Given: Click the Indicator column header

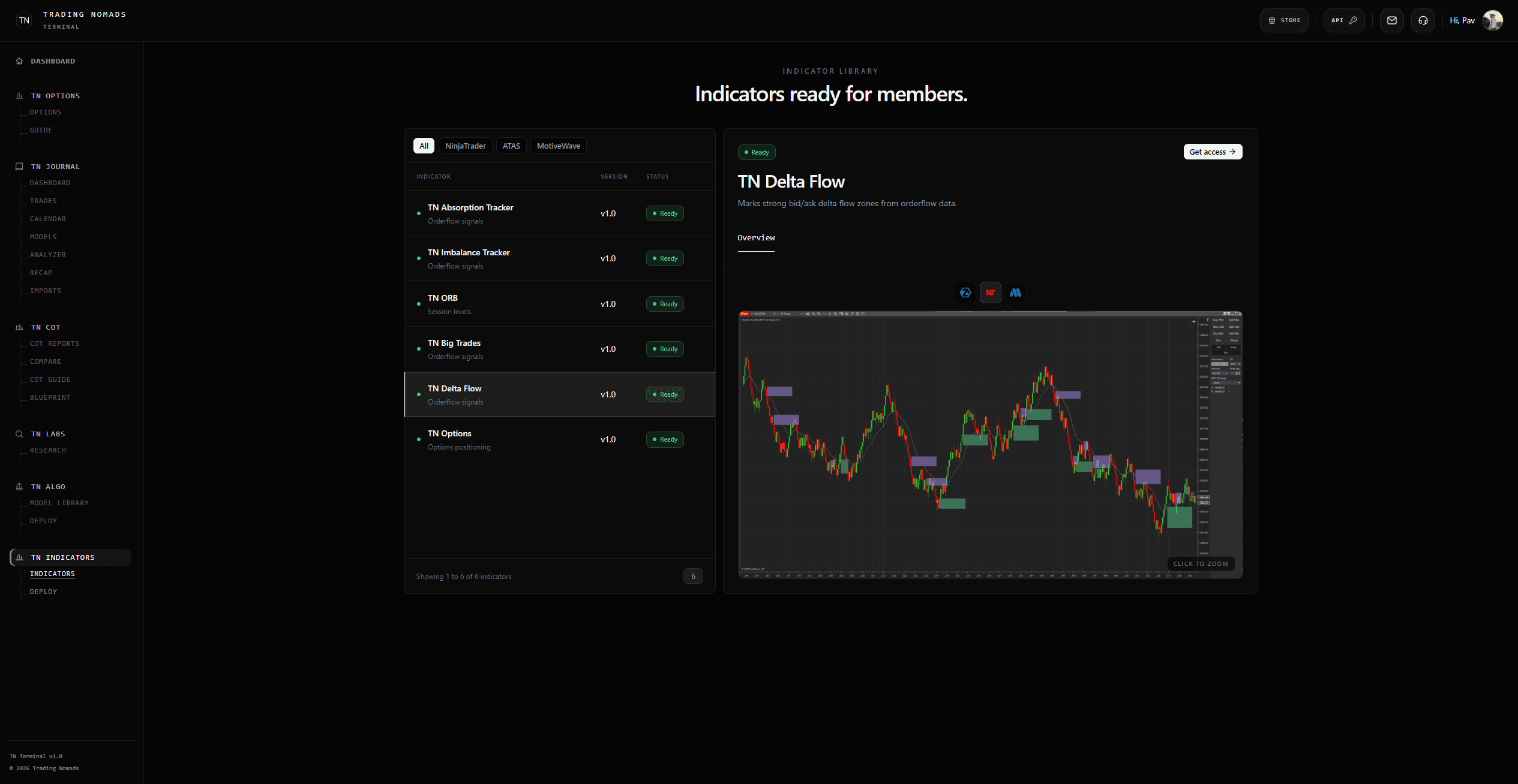Looking at the screenshot, I should 433,177.
